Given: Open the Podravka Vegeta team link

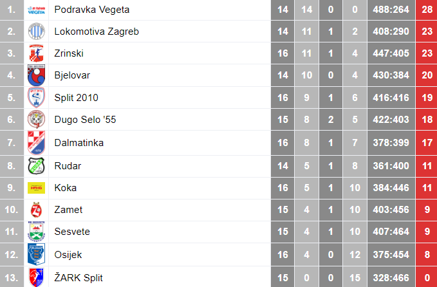Looking at the screenshot, I should (x=91, y=10).
